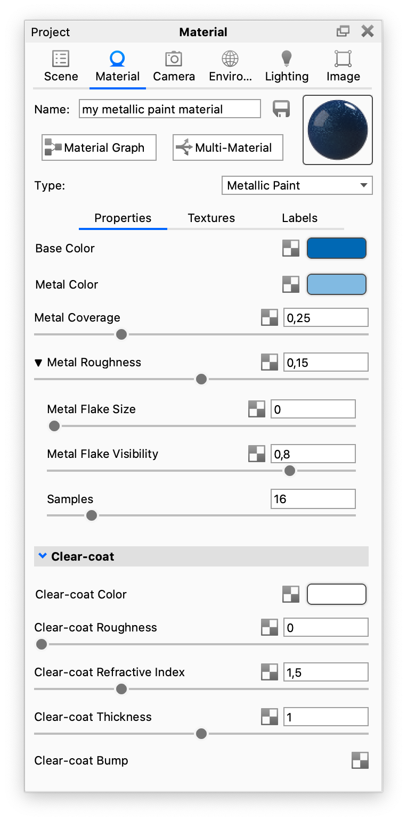Switch to the Textures tab
Image resolution: width=407 pixels, height=821 pixels.
(x=211, y=218)
